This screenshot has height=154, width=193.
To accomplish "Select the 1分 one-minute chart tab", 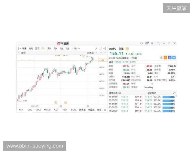I will click(x=61, y=48).
